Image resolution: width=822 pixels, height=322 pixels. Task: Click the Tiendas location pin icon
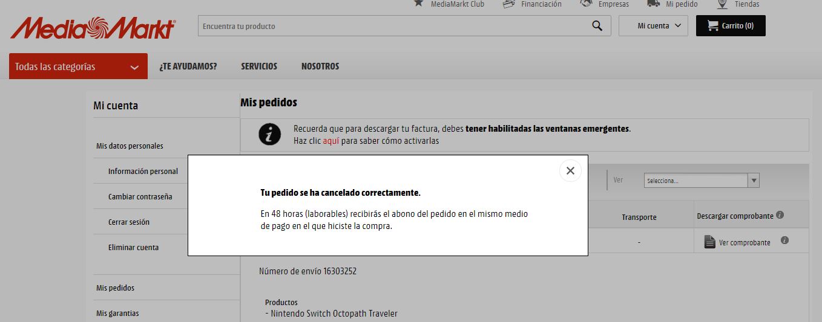click(x=722, y=4)
